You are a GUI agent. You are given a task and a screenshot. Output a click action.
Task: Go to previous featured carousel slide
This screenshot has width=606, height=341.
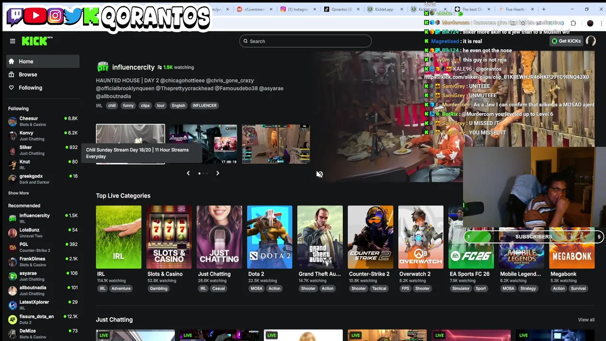(188, 173)
